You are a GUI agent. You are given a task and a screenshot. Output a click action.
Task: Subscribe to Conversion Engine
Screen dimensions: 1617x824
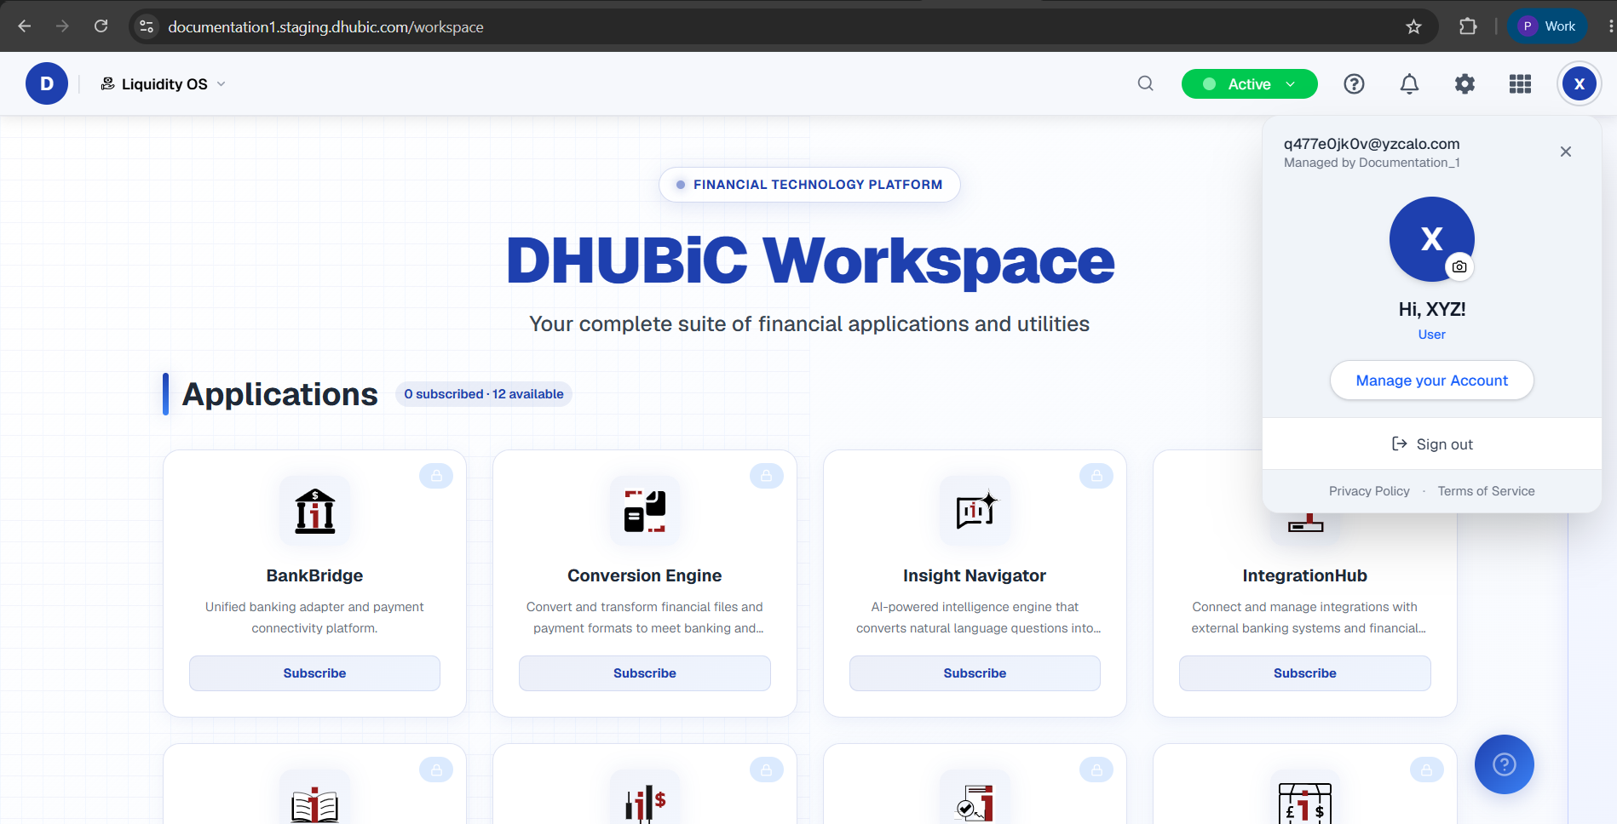click(x=645, y=673)
